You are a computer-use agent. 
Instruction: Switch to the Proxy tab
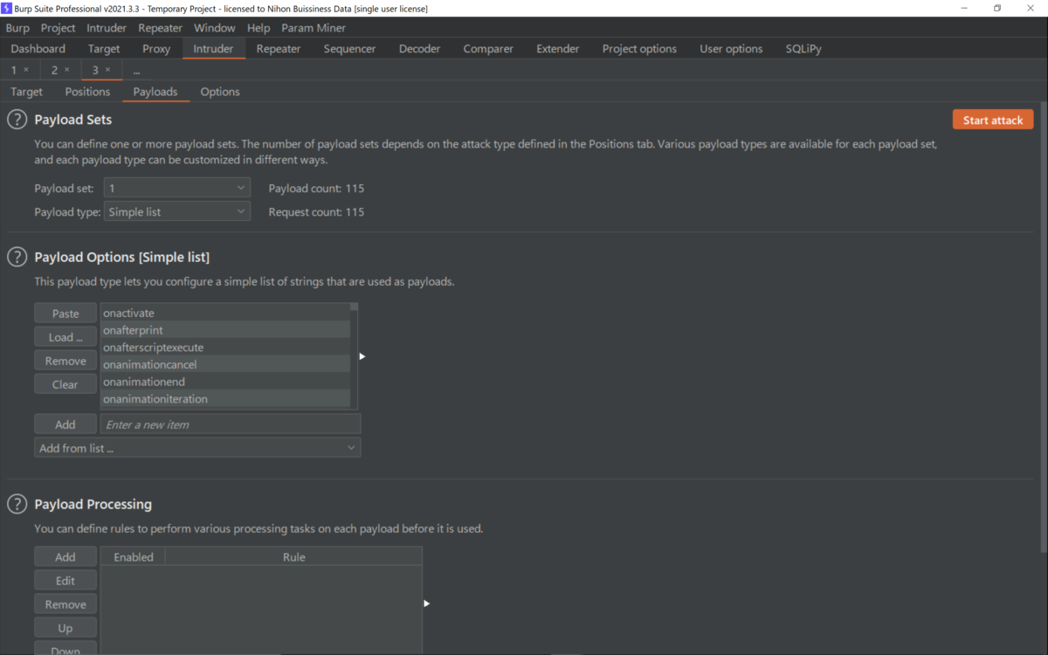[x=156, y=49]
